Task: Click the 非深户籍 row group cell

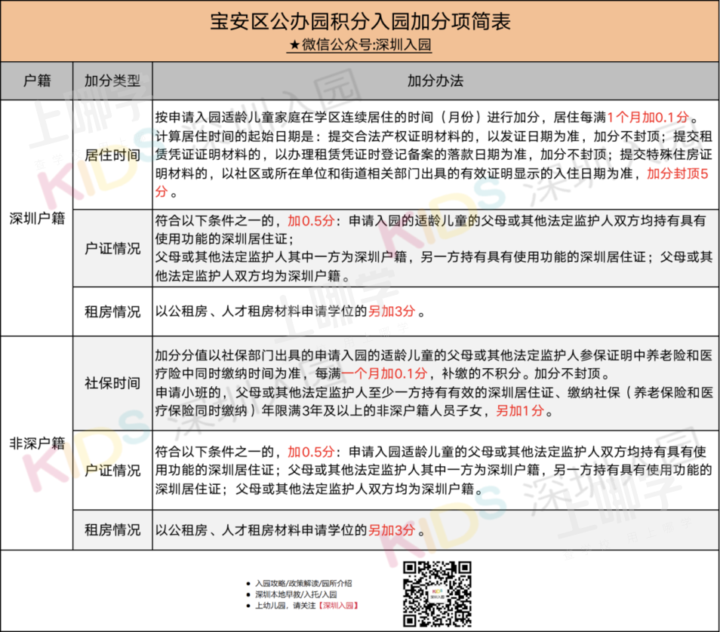Action: click(x=37, y=443)
